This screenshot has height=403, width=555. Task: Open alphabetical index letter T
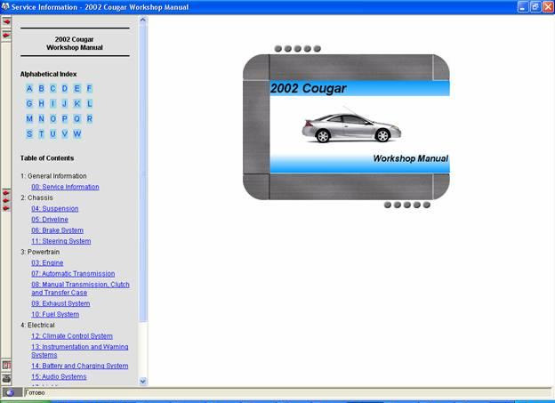pyautogui.click(x=42, y=133)
